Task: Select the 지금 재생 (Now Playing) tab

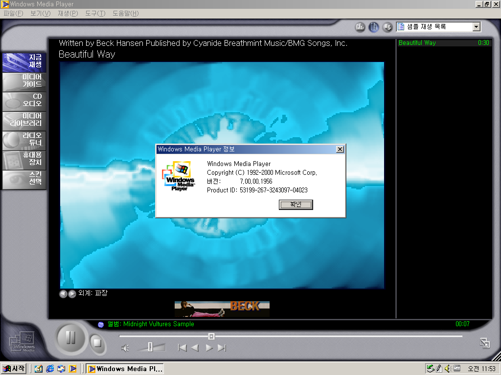Action: [24, 62]
